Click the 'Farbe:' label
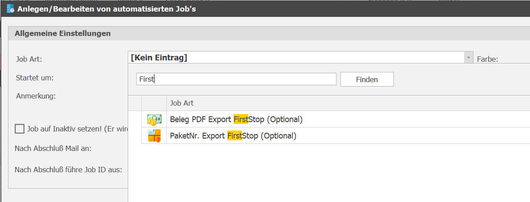 pyautogui.click(x=487, y=59)
